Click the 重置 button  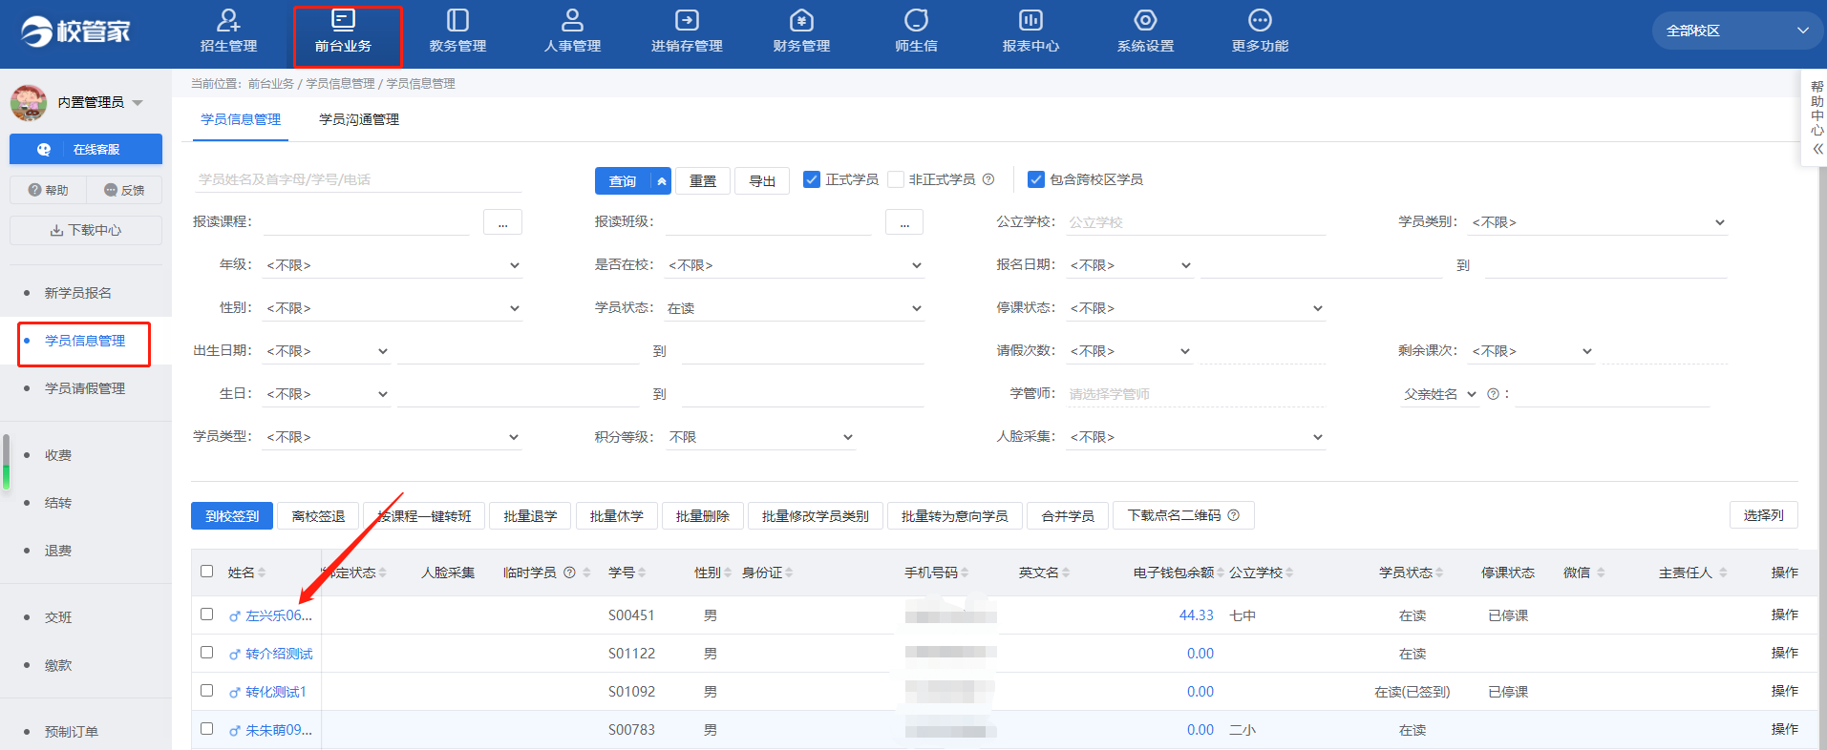703,180
